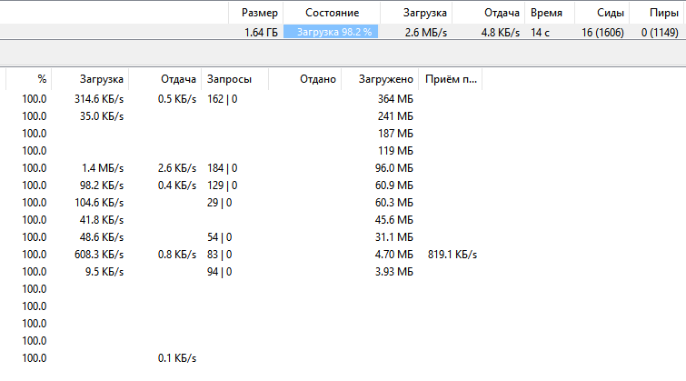Click downloaded value 241 МБ
The height and width of the screenshot is (381, 686).
point(395,116)
